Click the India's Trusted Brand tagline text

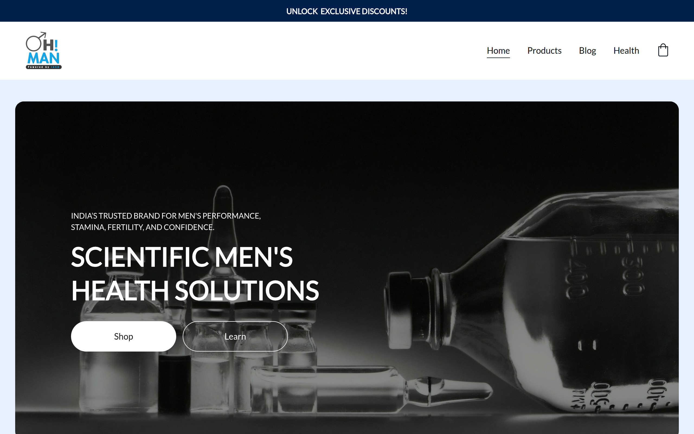166,221
